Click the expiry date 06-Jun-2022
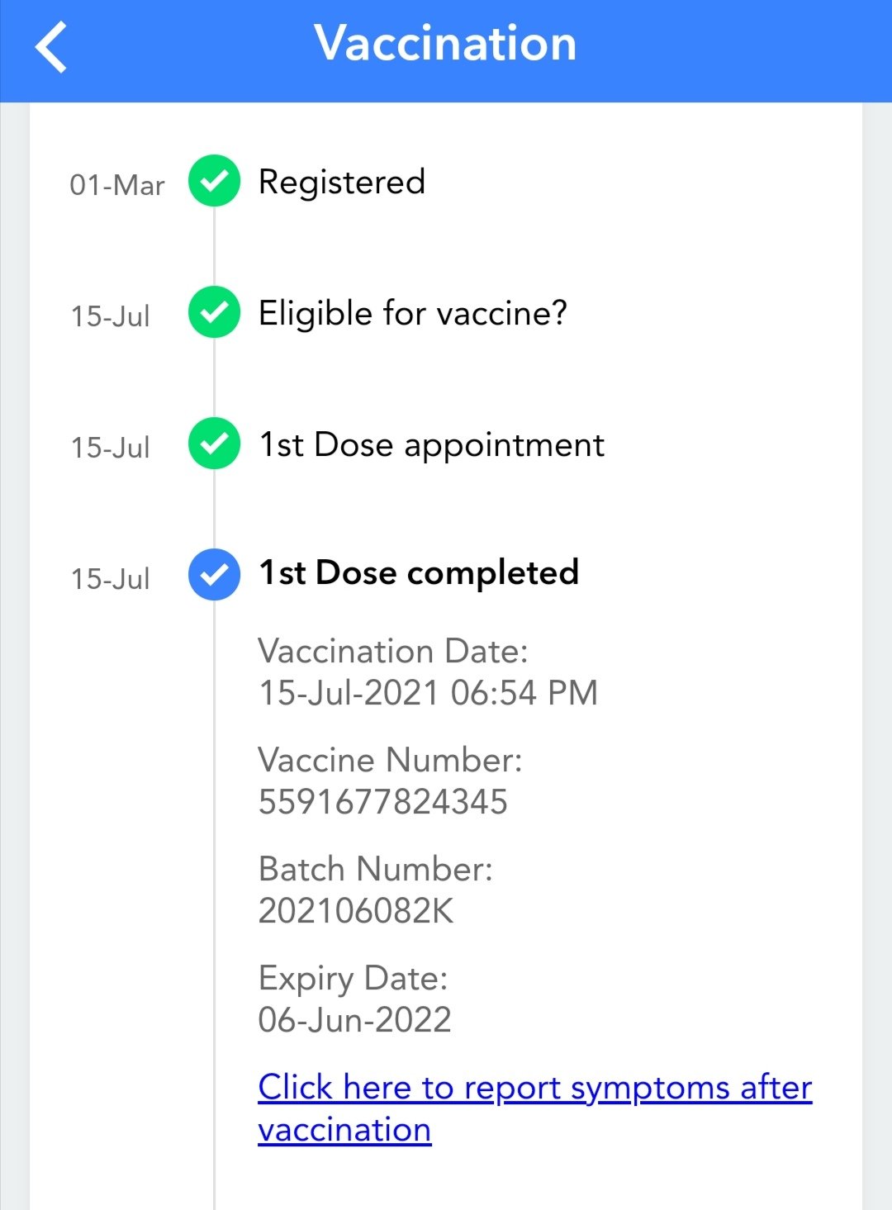Screen dimensions: 892x1210 pos(354,1020)
